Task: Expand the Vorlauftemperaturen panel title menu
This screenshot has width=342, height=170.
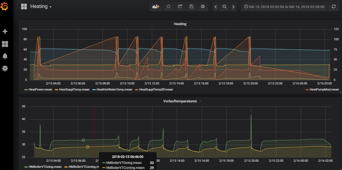Action: point(180,101)
